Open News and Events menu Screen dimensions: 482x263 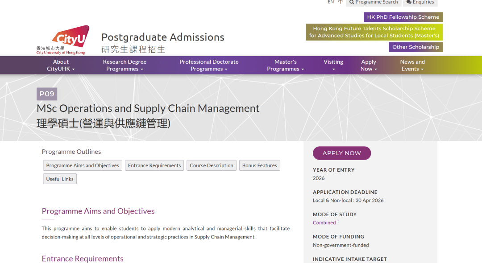click(x=412, y=65)
